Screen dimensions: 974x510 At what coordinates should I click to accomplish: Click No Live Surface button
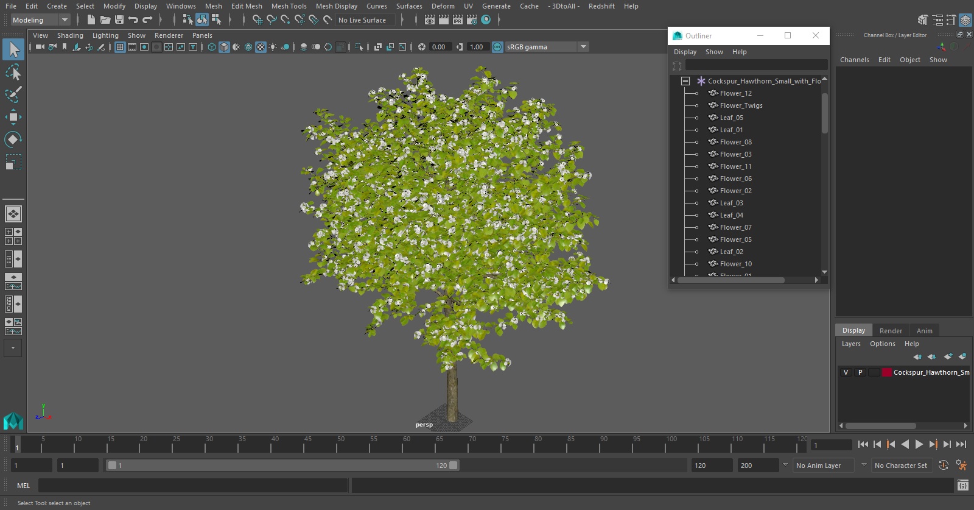(365, 20)
